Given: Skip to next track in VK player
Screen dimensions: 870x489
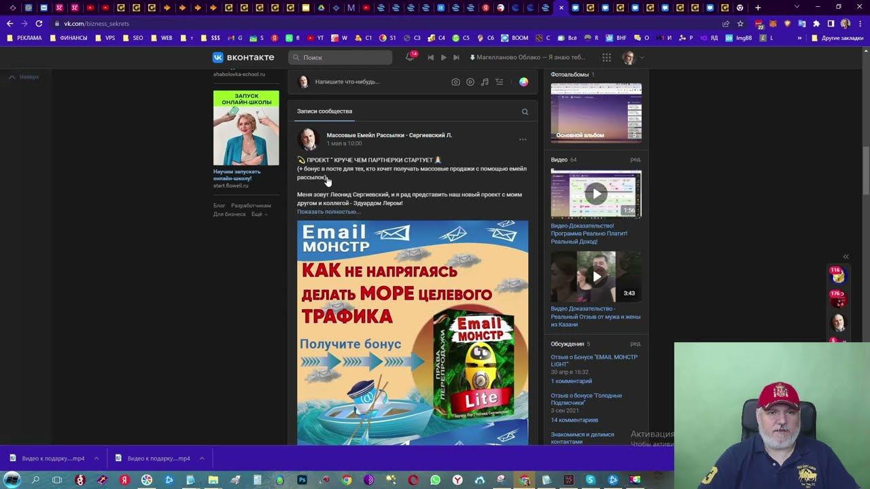Looking at the screenshot, I should [456, 58].
